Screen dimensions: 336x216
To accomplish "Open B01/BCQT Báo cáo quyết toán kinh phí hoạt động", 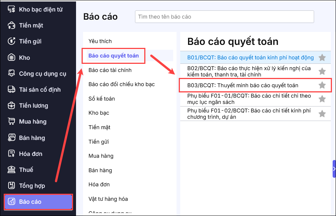I will click(250, 58).
